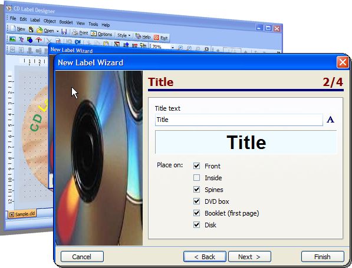Select the circular text tool icon
Image resolution: width=352 pixels, height=268 pixels.
coord(39,41)
